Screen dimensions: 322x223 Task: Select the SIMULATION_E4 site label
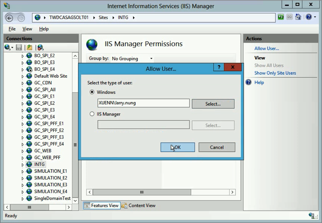[x=51, y=191]
